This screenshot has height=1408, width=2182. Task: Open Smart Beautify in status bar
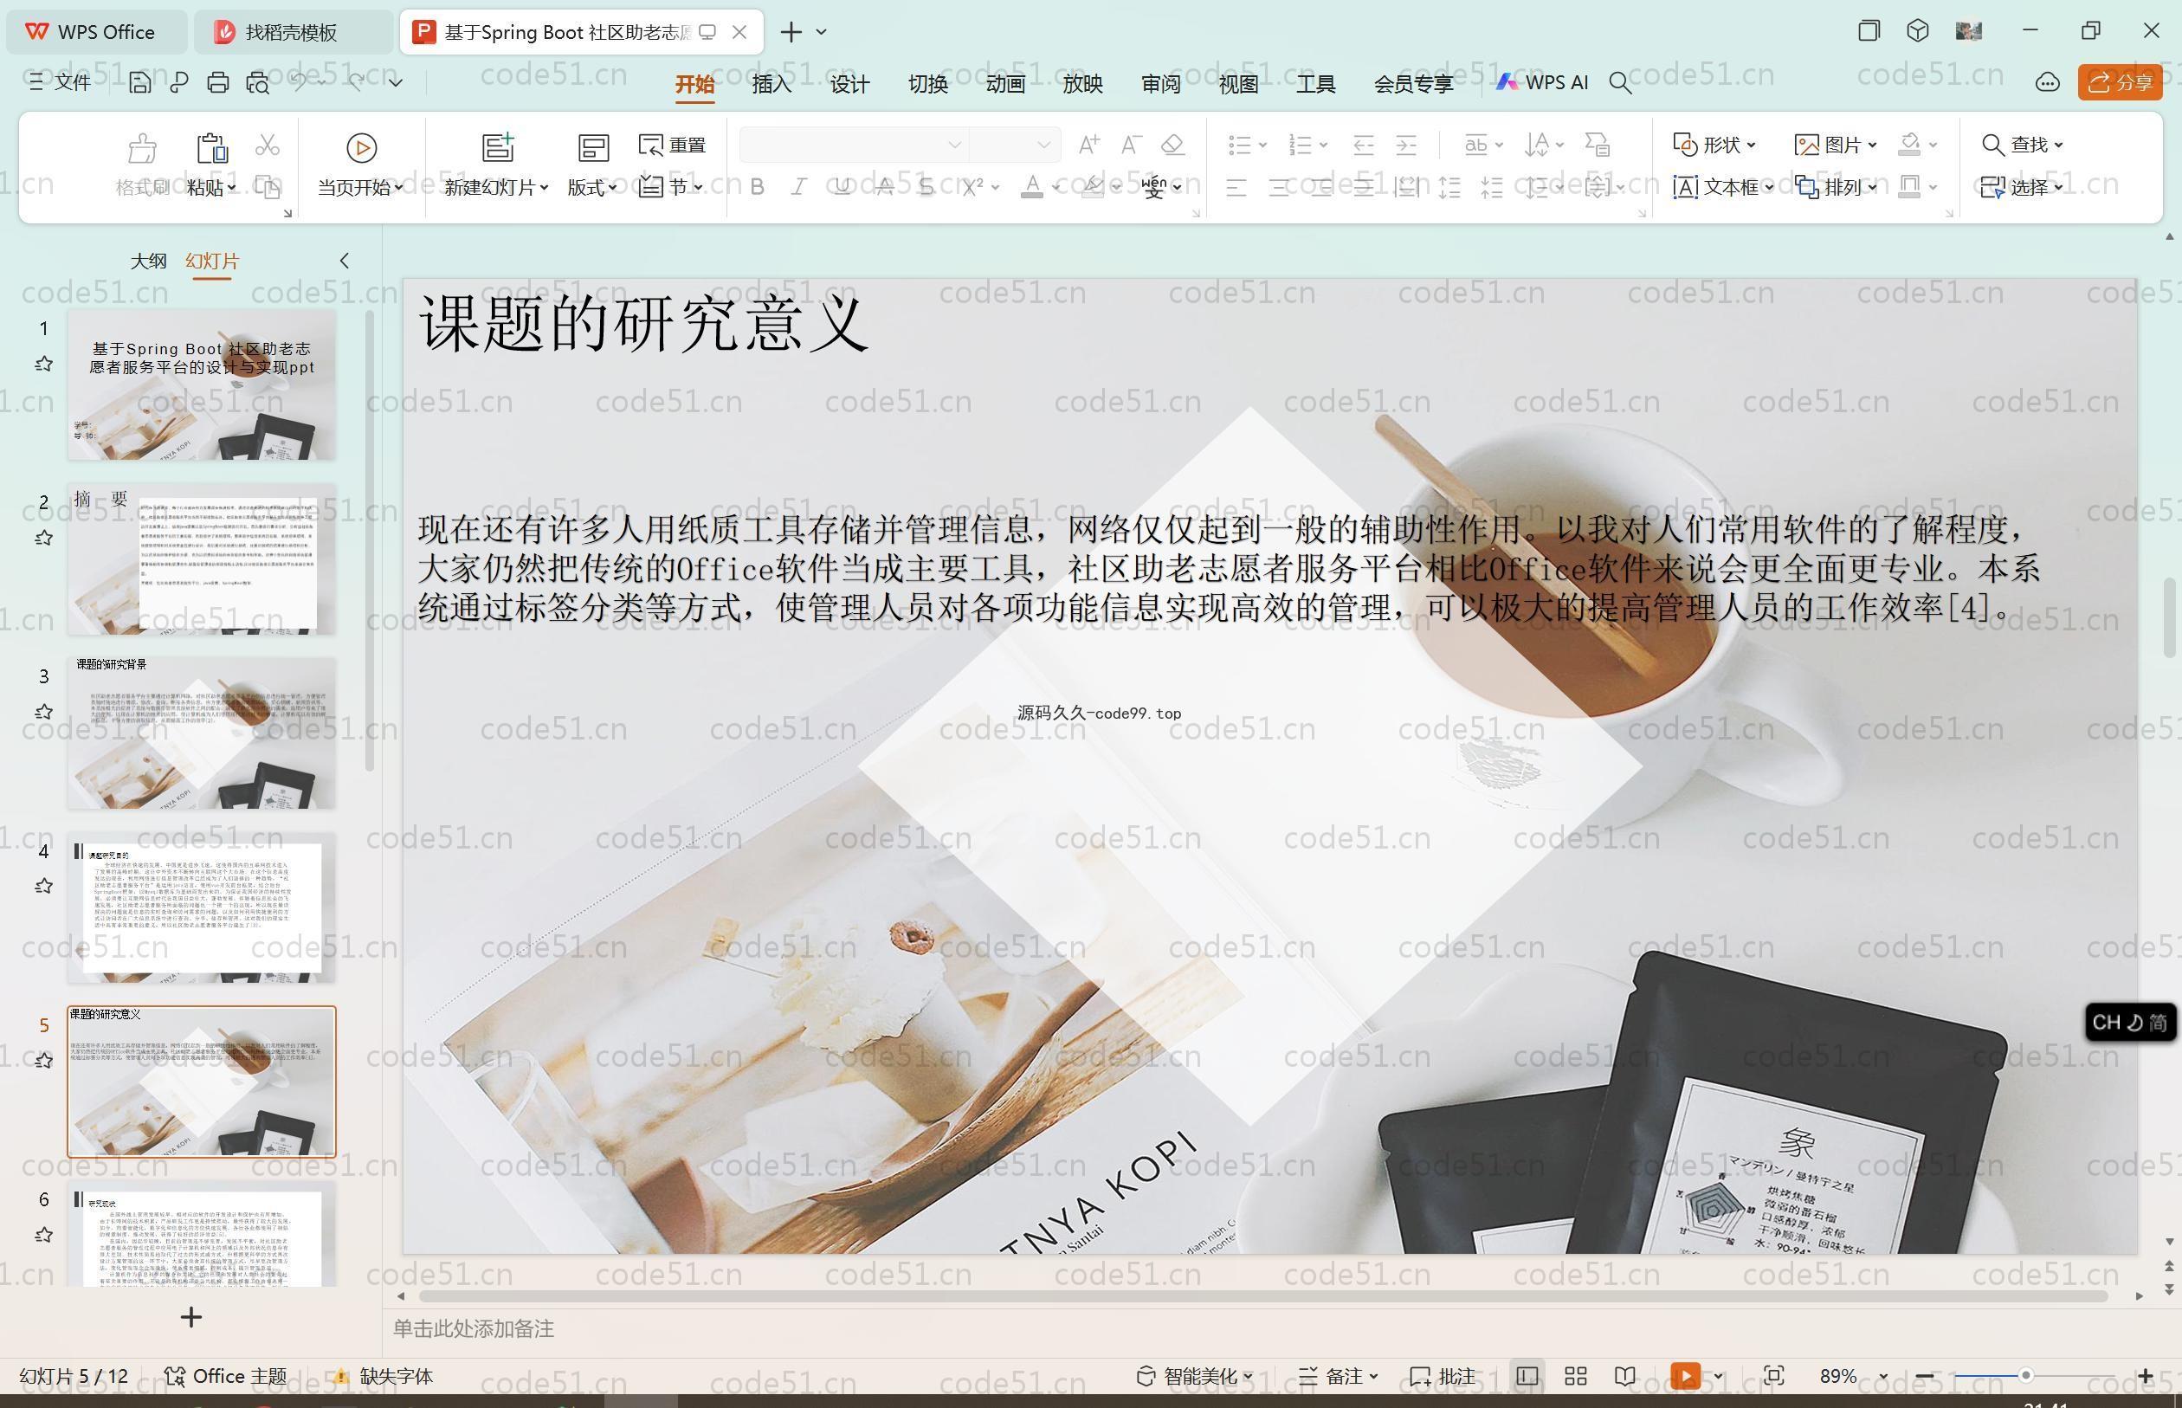click(x=1194, y=1376)
